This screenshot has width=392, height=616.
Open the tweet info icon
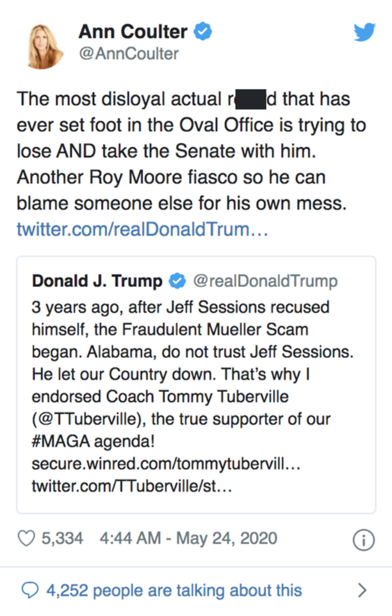363,540
